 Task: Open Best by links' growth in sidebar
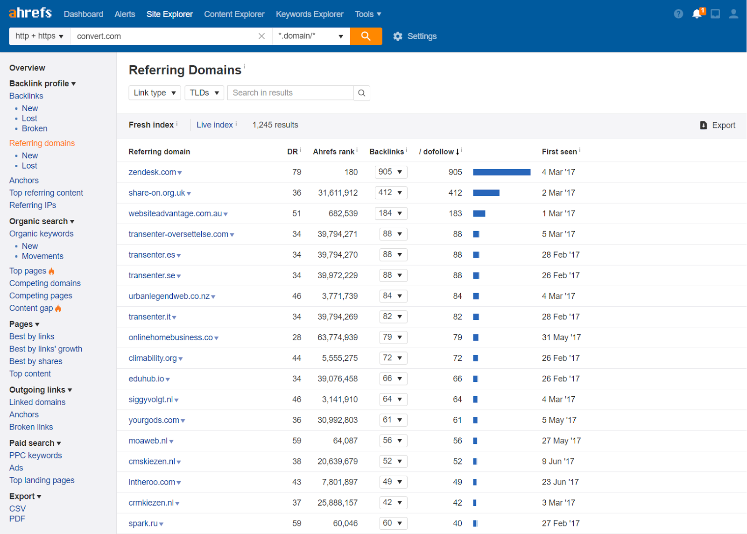[x=46, y=349]
